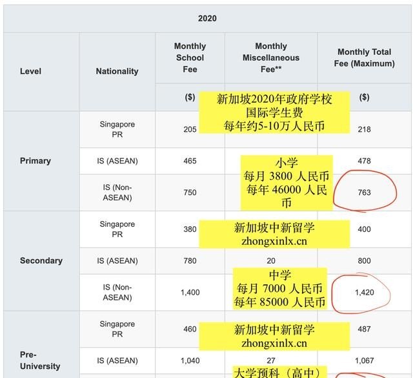Select the school fee value 780
Screen dimensions: 413x378
(190, 260)
